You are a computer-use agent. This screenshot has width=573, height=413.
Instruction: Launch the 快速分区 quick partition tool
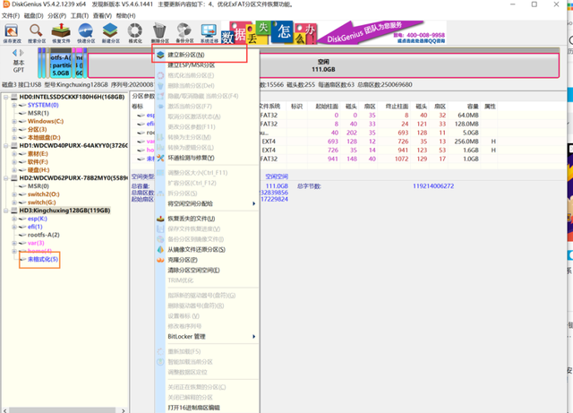coord(86,33)
